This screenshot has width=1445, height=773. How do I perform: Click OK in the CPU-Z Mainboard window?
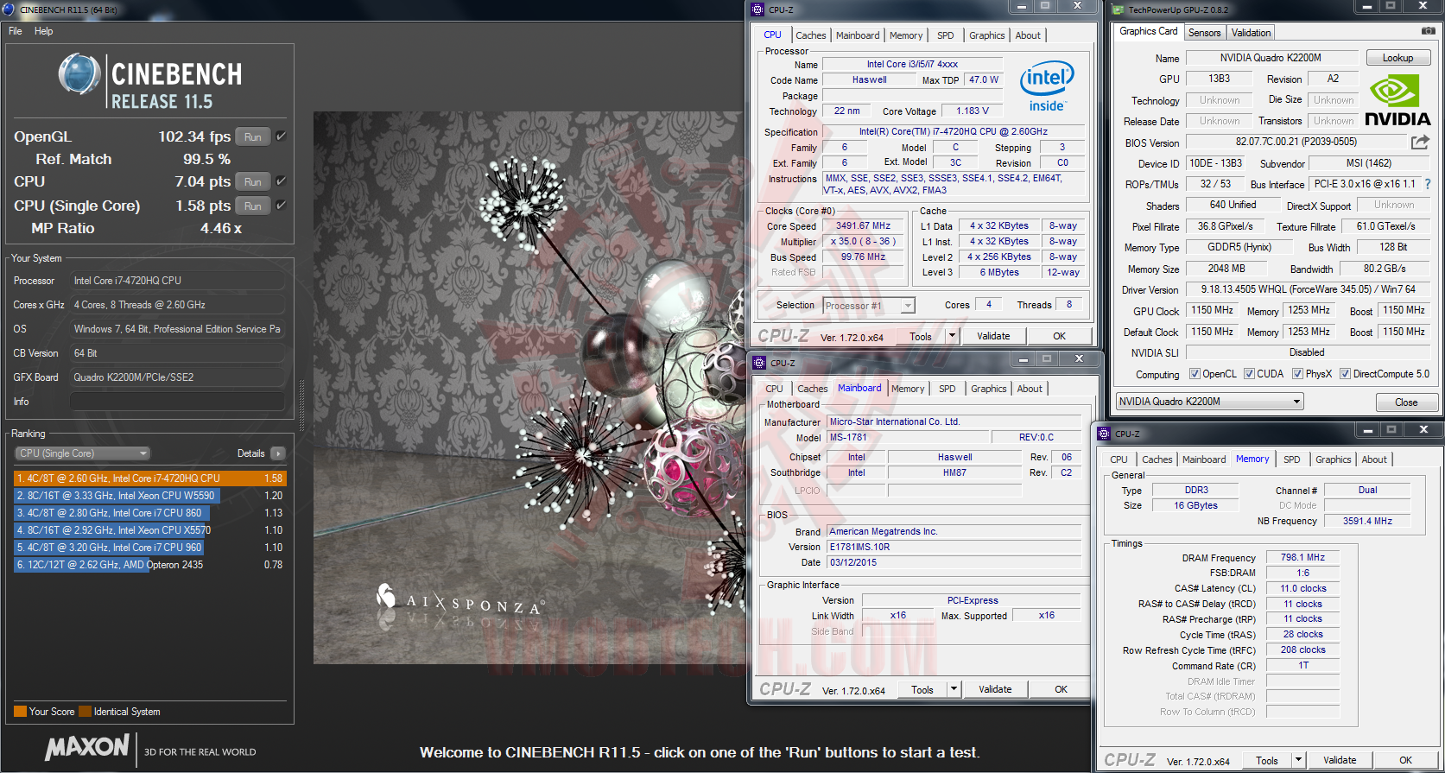pyautogui.click(x=1062, y=689)
